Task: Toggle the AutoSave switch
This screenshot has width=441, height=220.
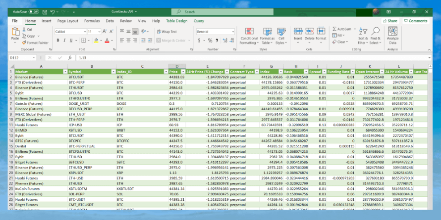Action: point(34,11)
